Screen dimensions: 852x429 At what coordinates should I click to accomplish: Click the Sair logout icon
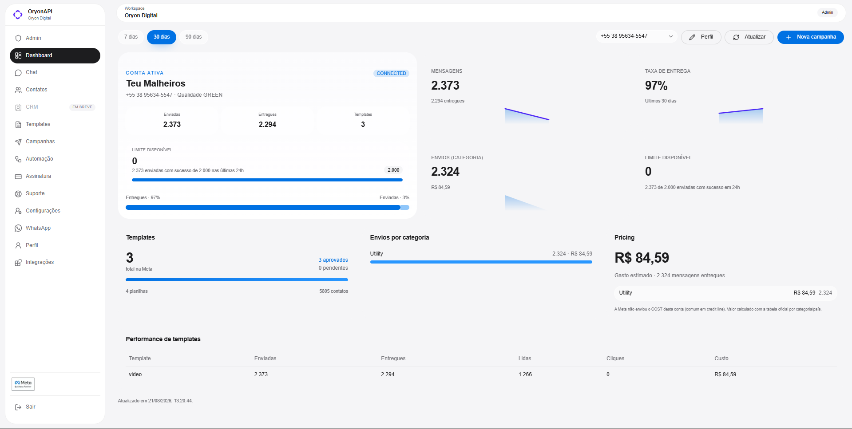click(x=18, y=407)
